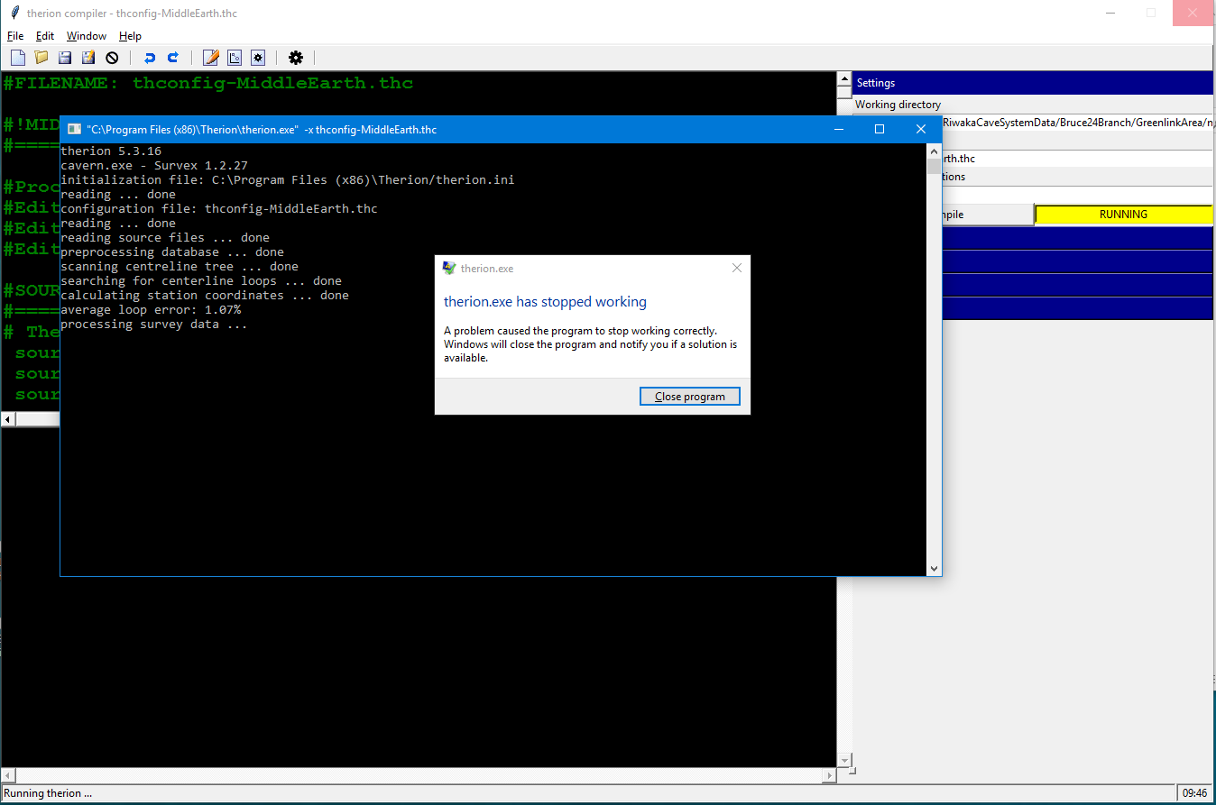Click the feather icon in main title bar
1216x805 pixels.
point(14,14)
